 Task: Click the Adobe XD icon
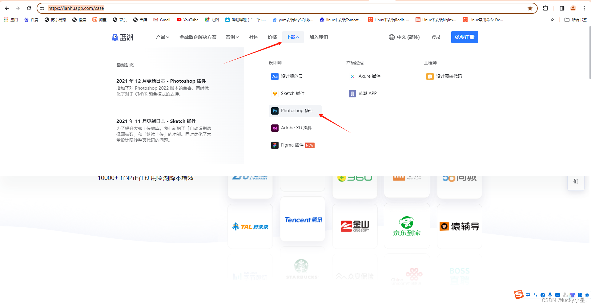point(275,128)
